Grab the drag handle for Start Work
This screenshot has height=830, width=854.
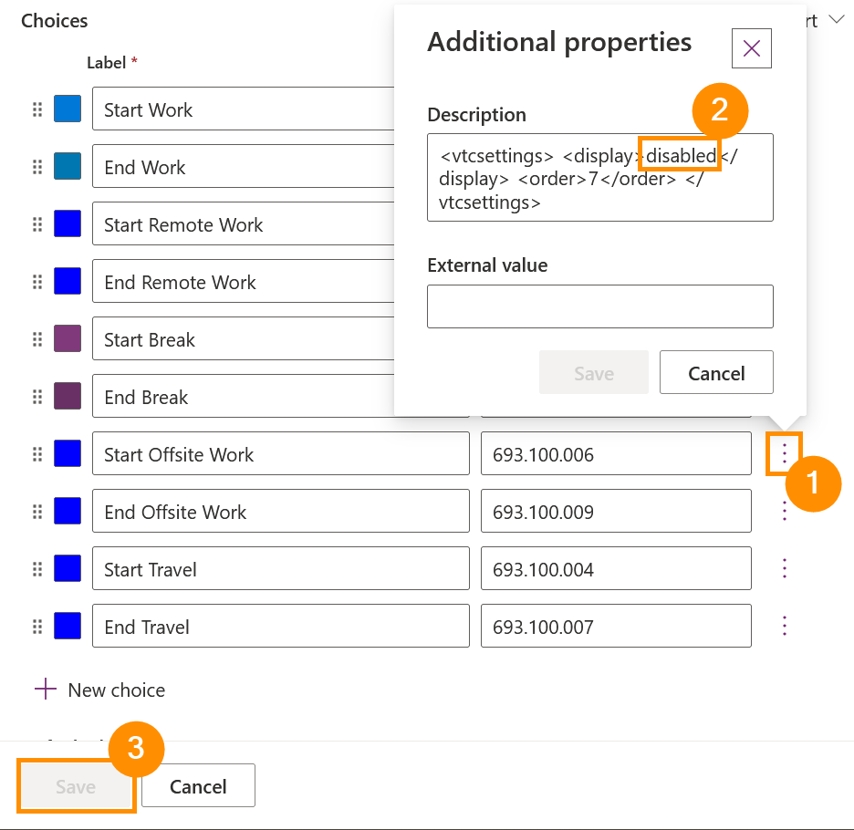[x=37, y=109]
